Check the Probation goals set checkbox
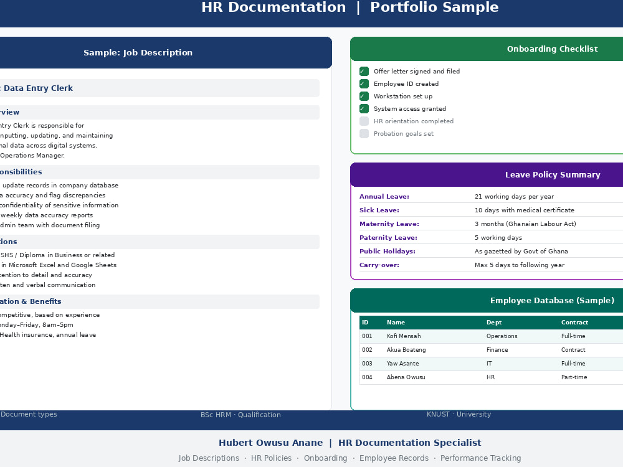The height and width of the screenshot is (467, 623). click(364, 134)
